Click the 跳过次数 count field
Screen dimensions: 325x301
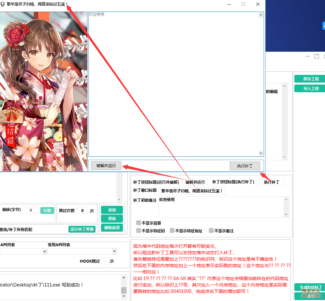(82, 210)
